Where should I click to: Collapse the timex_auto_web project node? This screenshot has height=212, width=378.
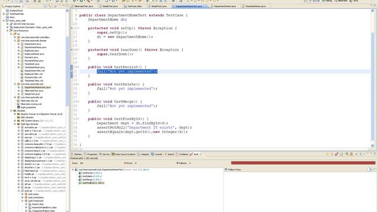click(x=4, y=21)
